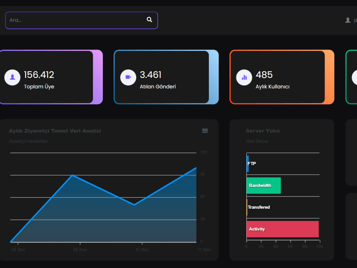Click the Server Yükü chart title
357x268 pixels.
click(263, 131)
